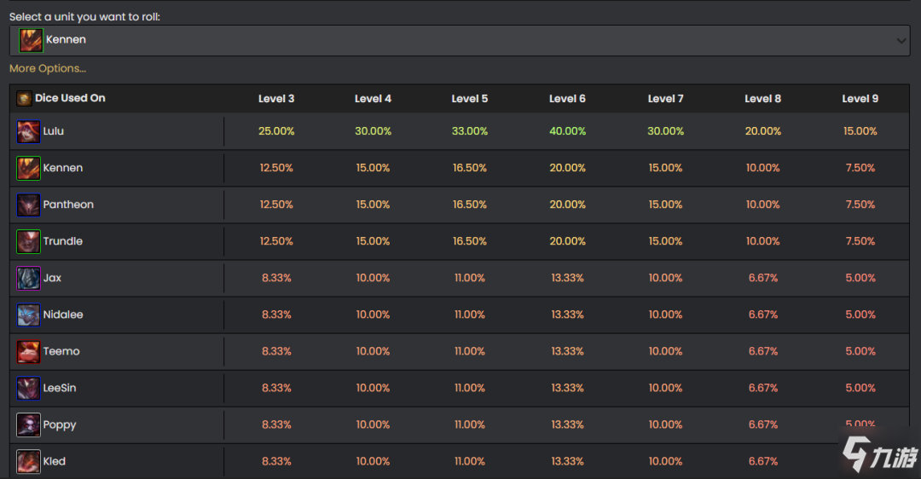Image resolution: width=921 pixels, height=479 pixels.
Task: Click LeeSin's Level 8 value 6.67%
Action: 762,388
